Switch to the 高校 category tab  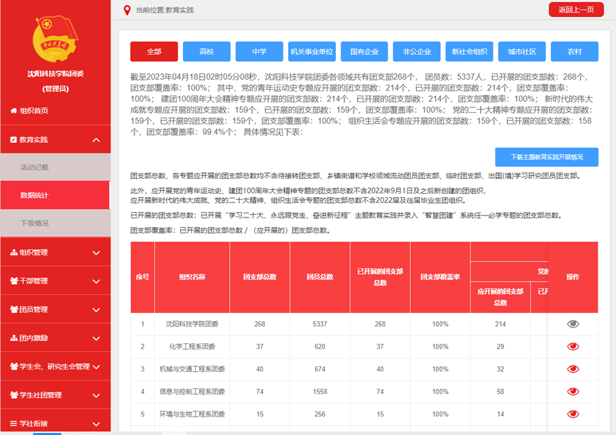click(207, 51)
